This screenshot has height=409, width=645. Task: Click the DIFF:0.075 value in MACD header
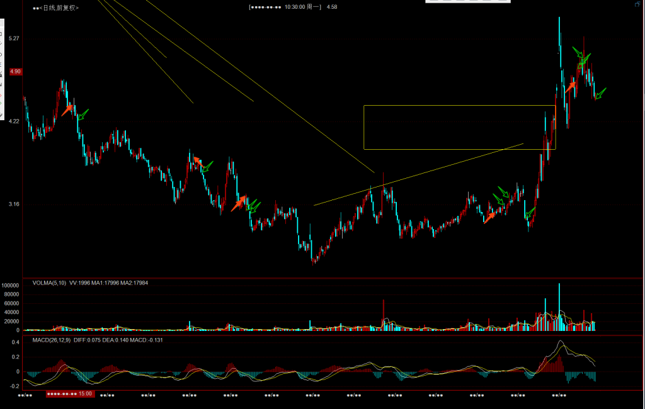pyautogui.click(x=89, y=340)
